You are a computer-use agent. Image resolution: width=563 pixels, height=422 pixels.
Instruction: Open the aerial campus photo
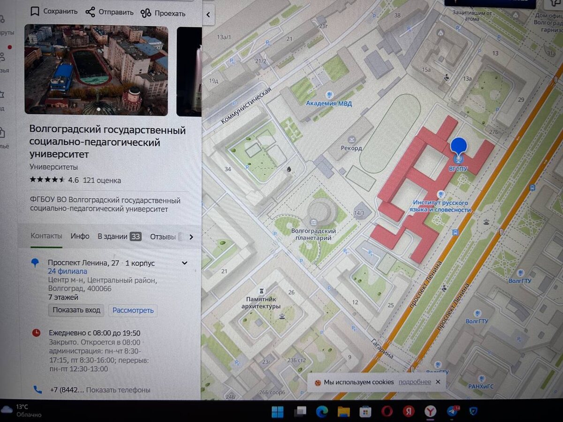[x=96, y=70]
